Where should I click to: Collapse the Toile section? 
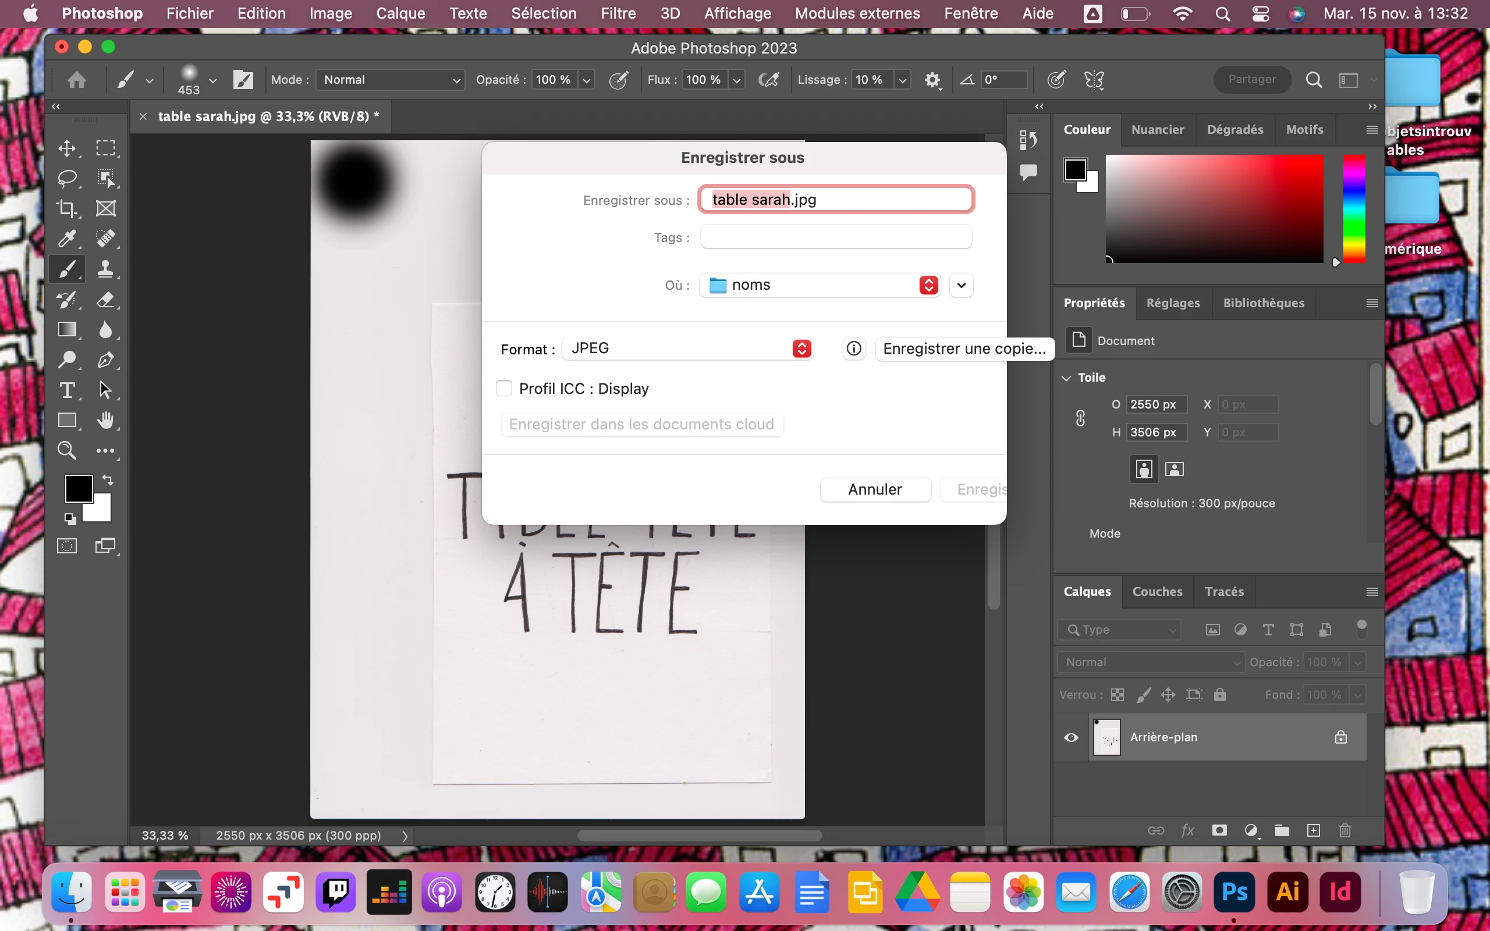(x=1066, y=378)
